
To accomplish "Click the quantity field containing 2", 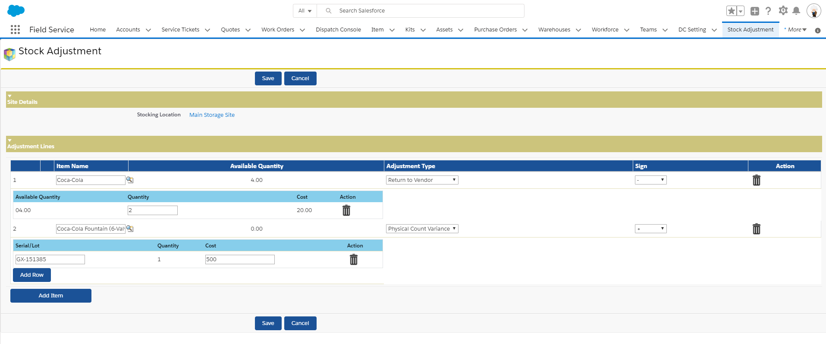I will click(153, 210).
